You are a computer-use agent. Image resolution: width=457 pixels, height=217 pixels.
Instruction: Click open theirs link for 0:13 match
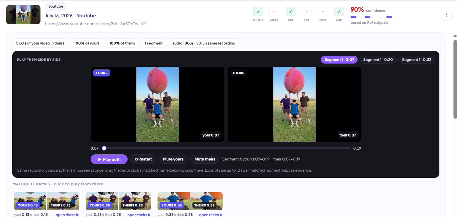(x=67, y=215)
